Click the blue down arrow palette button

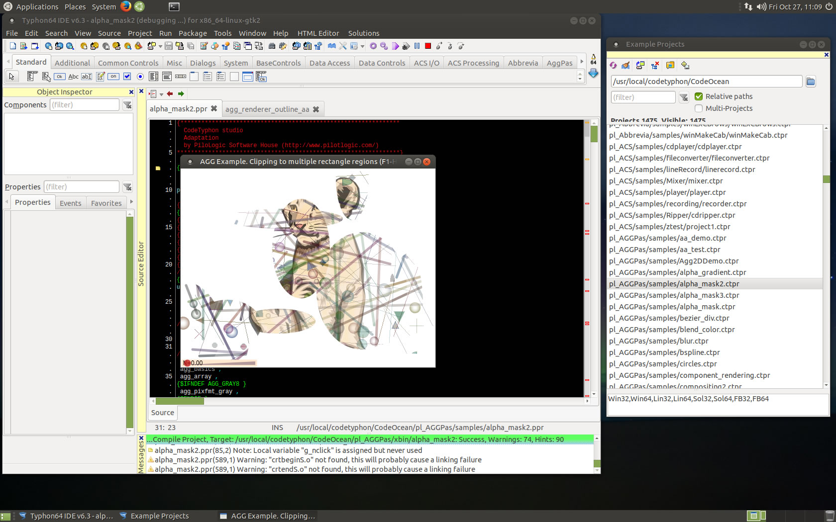pyautogui.click(x=593, y=73)
